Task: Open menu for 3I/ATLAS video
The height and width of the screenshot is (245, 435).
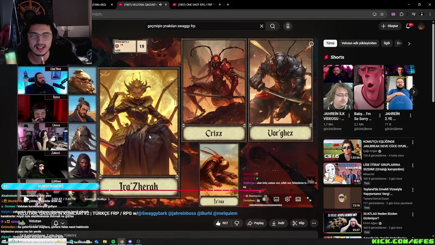Action: pos(413,214)
